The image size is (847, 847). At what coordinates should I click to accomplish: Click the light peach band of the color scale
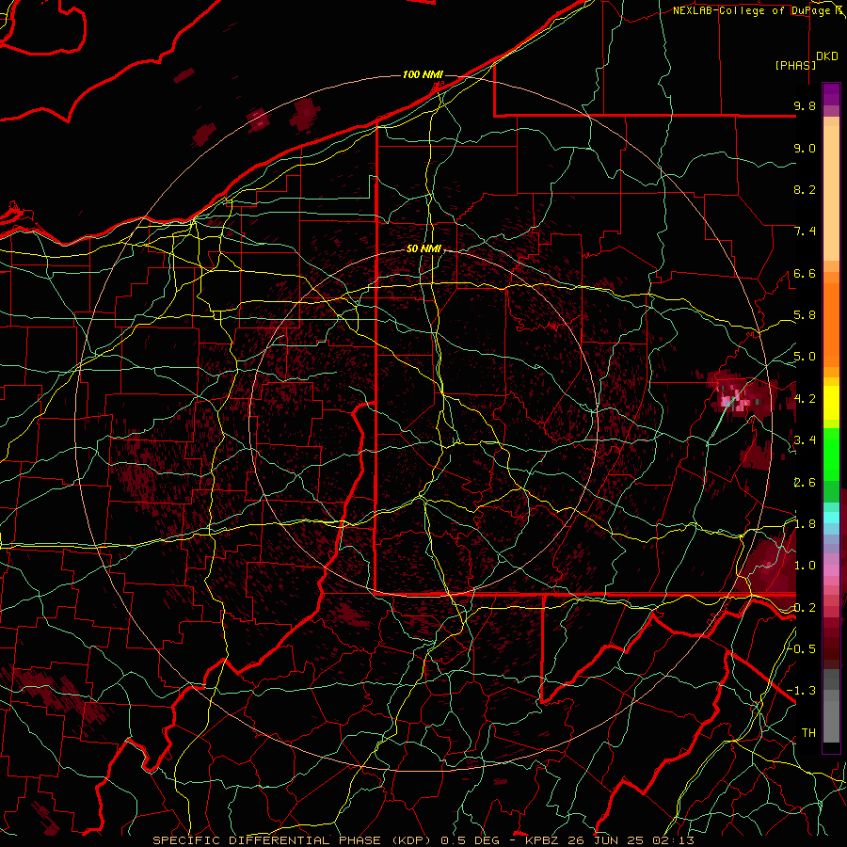click(831, 193)
